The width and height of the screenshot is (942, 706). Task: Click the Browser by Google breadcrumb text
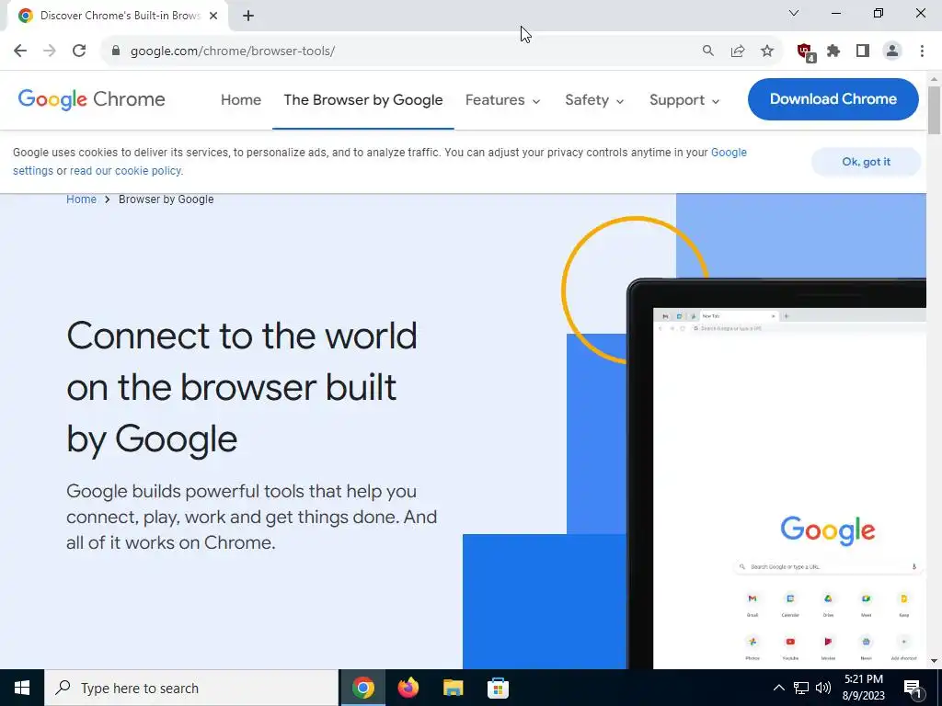(166, 199)
